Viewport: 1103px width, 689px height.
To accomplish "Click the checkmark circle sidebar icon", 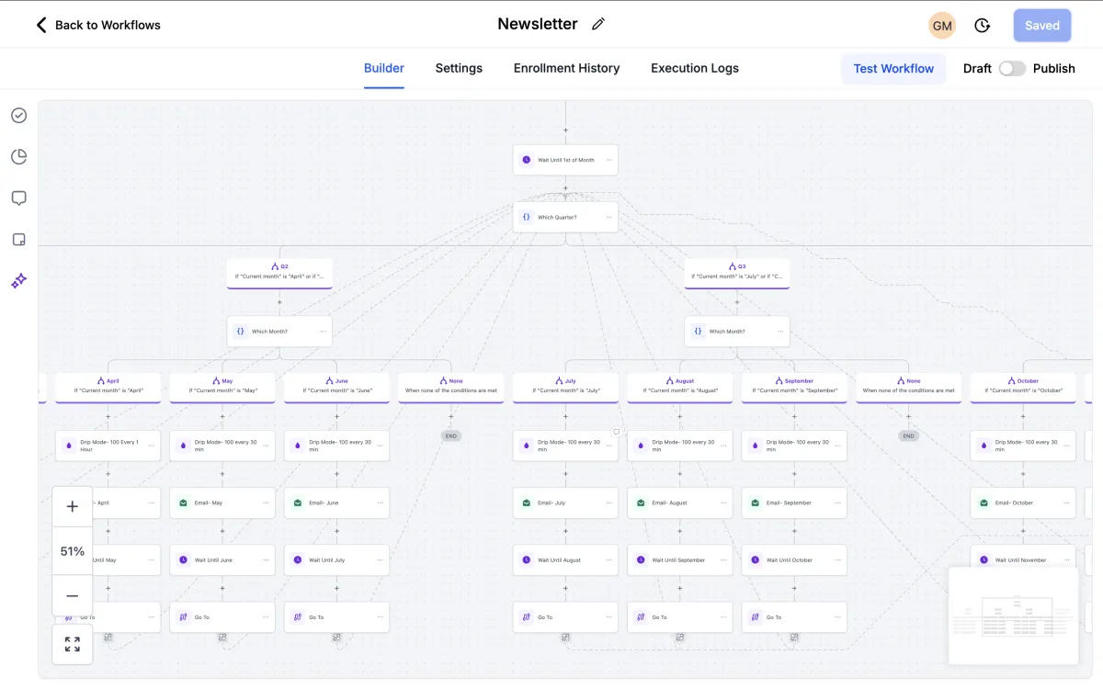I will (18, 116).
